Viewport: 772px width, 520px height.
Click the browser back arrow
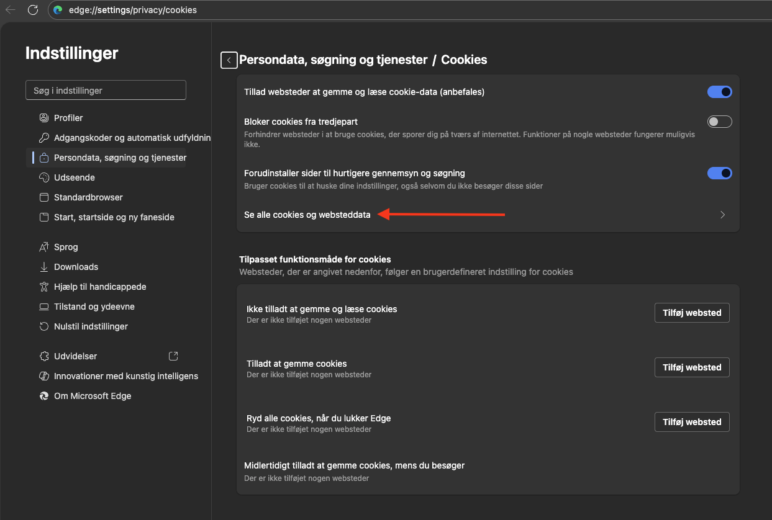tap(11, 10)
